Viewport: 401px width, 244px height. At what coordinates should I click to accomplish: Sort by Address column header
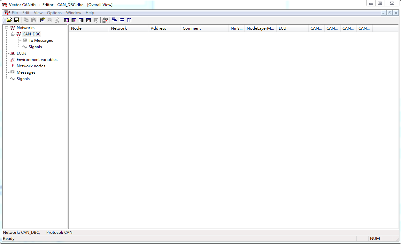pos(165,28)
